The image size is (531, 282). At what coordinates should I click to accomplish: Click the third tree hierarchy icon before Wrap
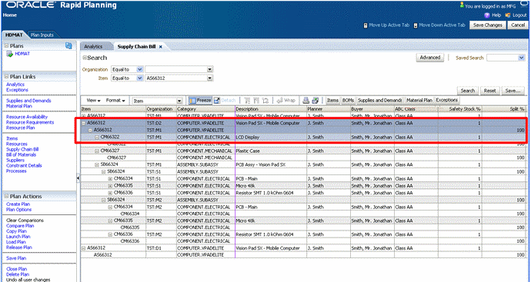click(x=265, y=101)
